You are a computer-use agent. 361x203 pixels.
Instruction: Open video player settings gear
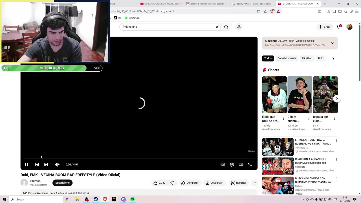pos(232,165)
